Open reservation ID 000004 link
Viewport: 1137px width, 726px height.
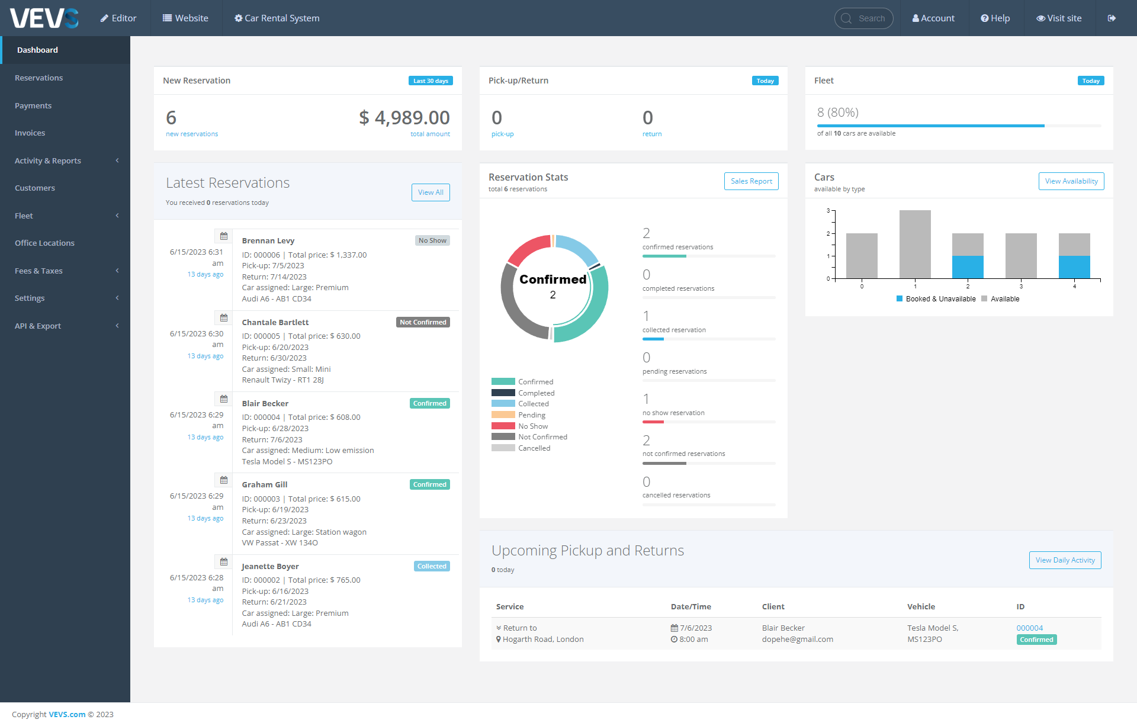(1029, 628)
